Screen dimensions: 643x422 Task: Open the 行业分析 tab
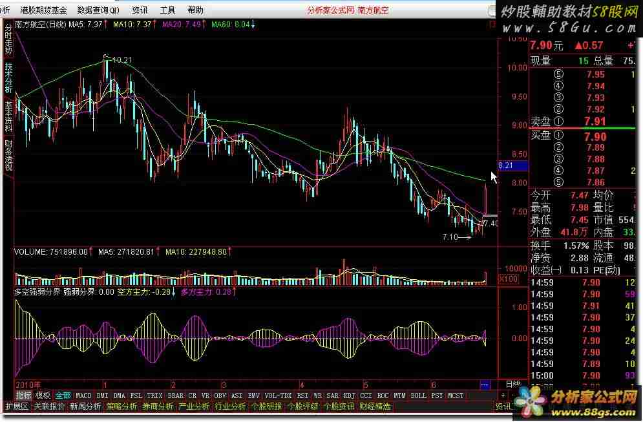point(230,406)
